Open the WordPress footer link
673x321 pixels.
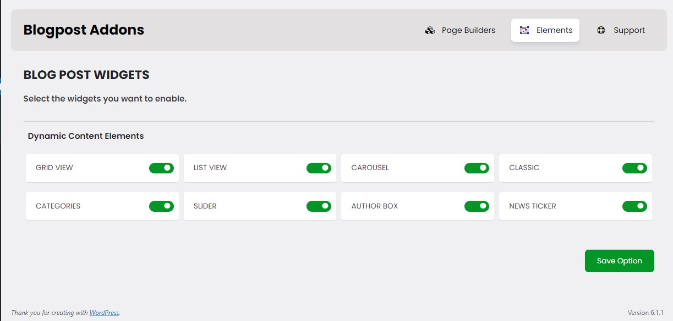(x=104, y=313)
